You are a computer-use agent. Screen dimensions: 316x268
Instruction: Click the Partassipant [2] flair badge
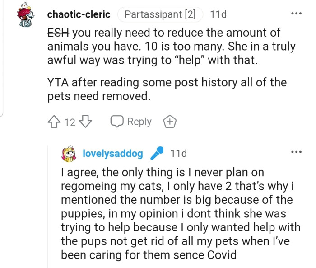(160, 14)
